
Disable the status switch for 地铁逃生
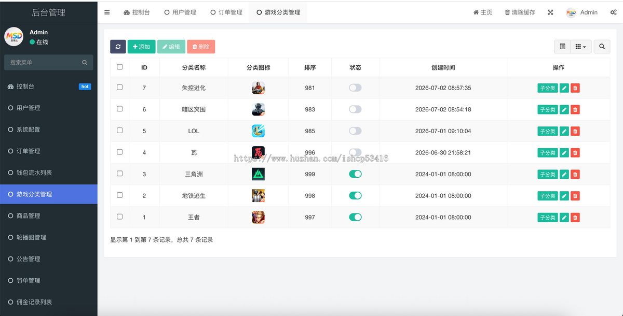355,195
